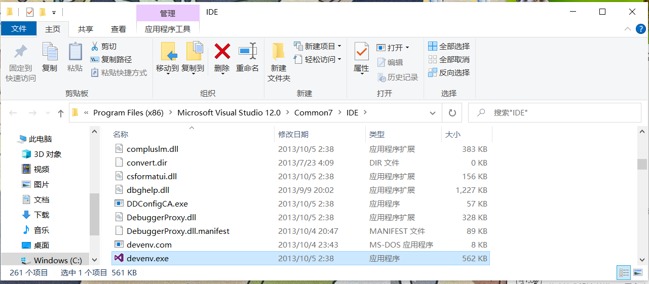Open the New item (新建项目) dropdown

(x=318, y=46)
